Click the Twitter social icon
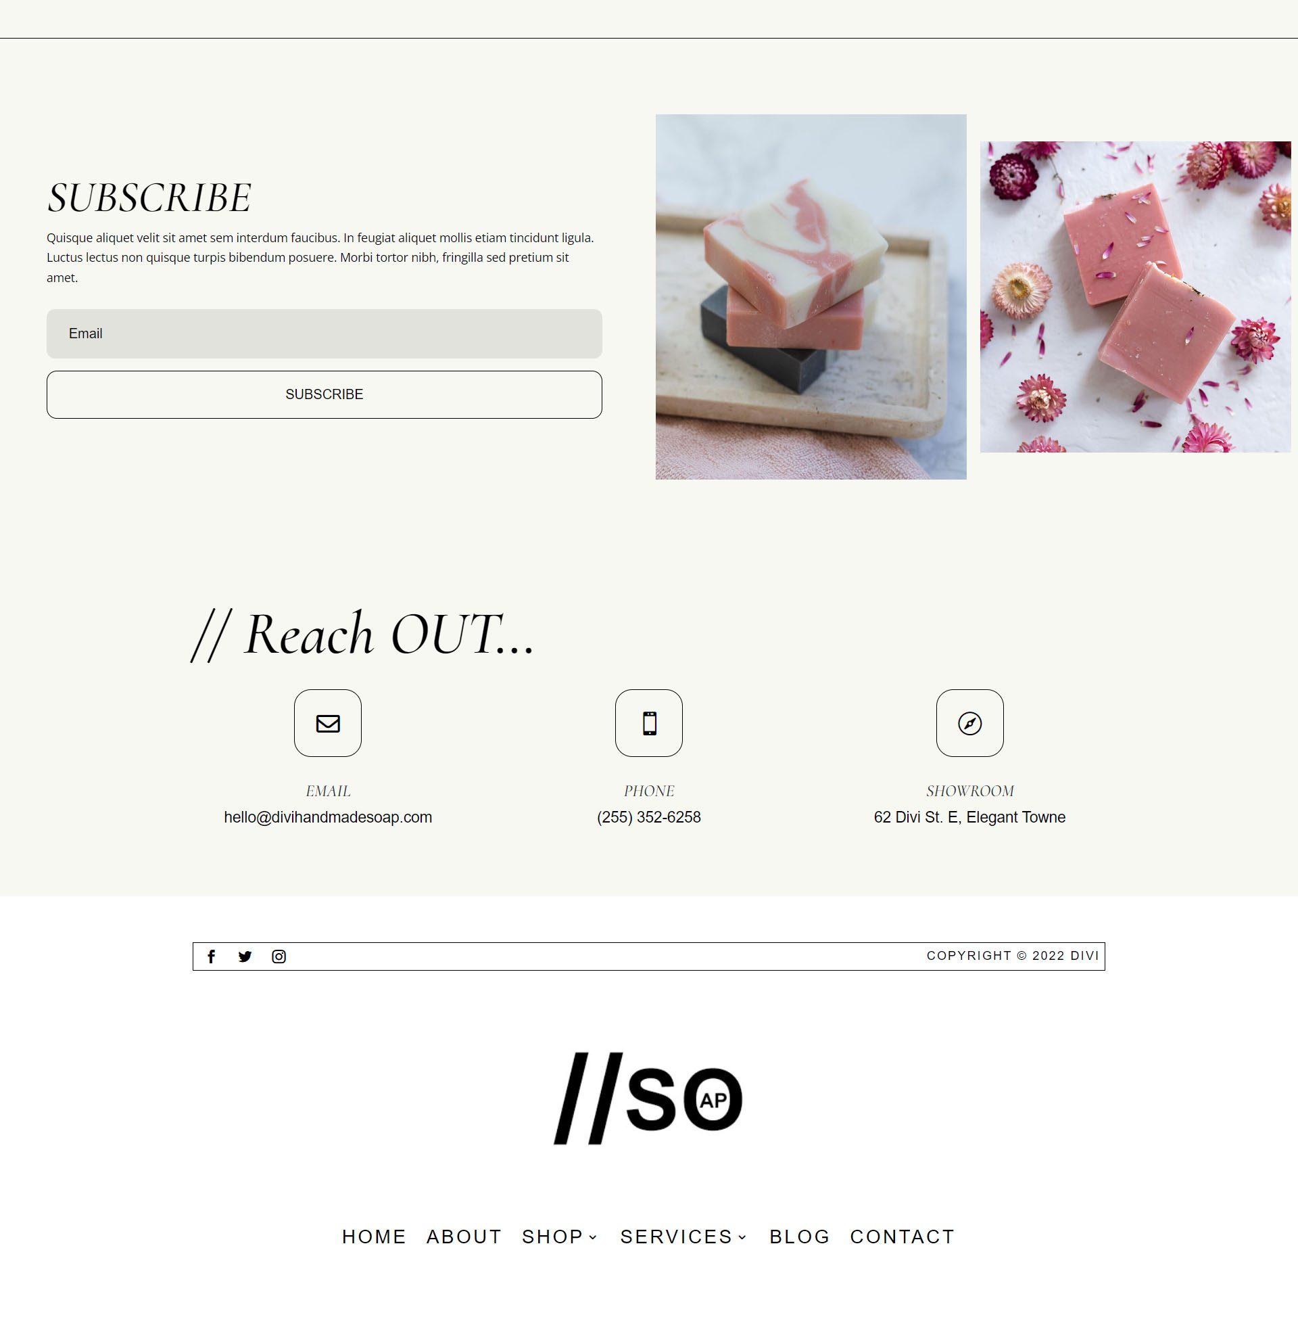The image size is (1298, 1338). [246, 956]
